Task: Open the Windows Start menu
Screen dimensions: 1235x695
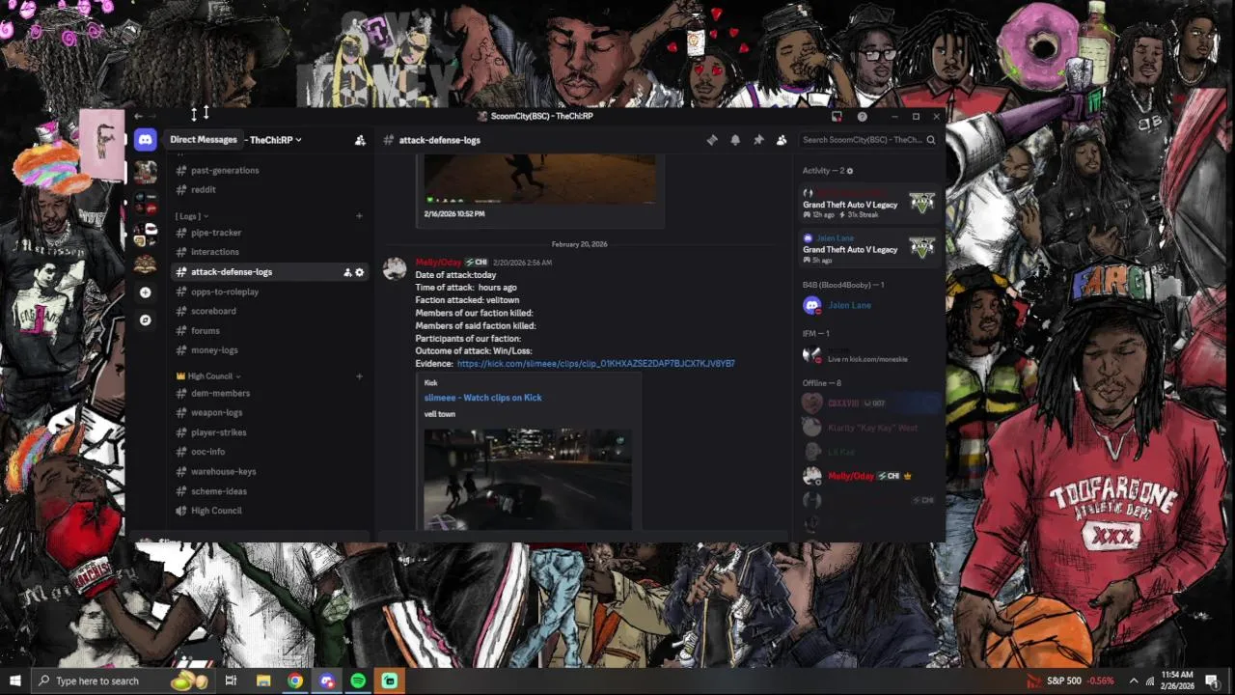Action: pos(14,681)
